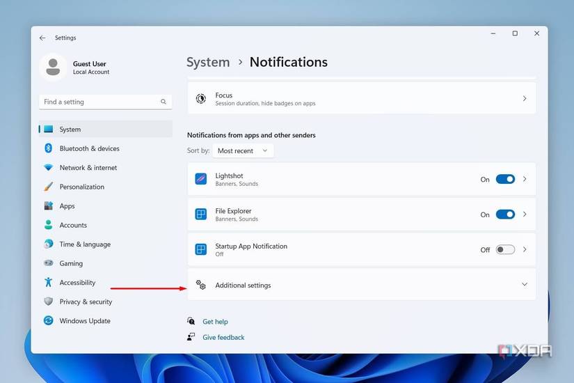
Task: Open the Sort by Most recent dropdown
Action: 243,150
